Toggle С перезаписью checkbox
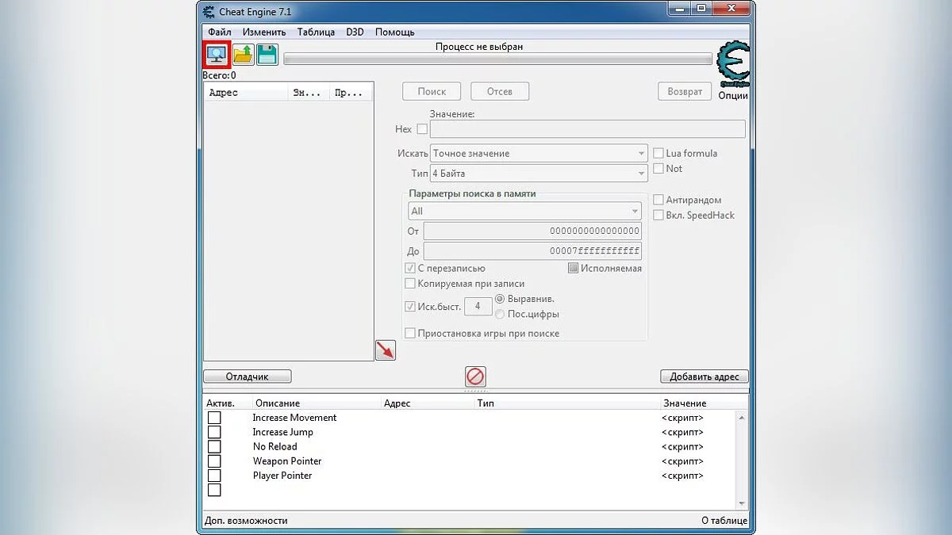 [x=410, y=269]
